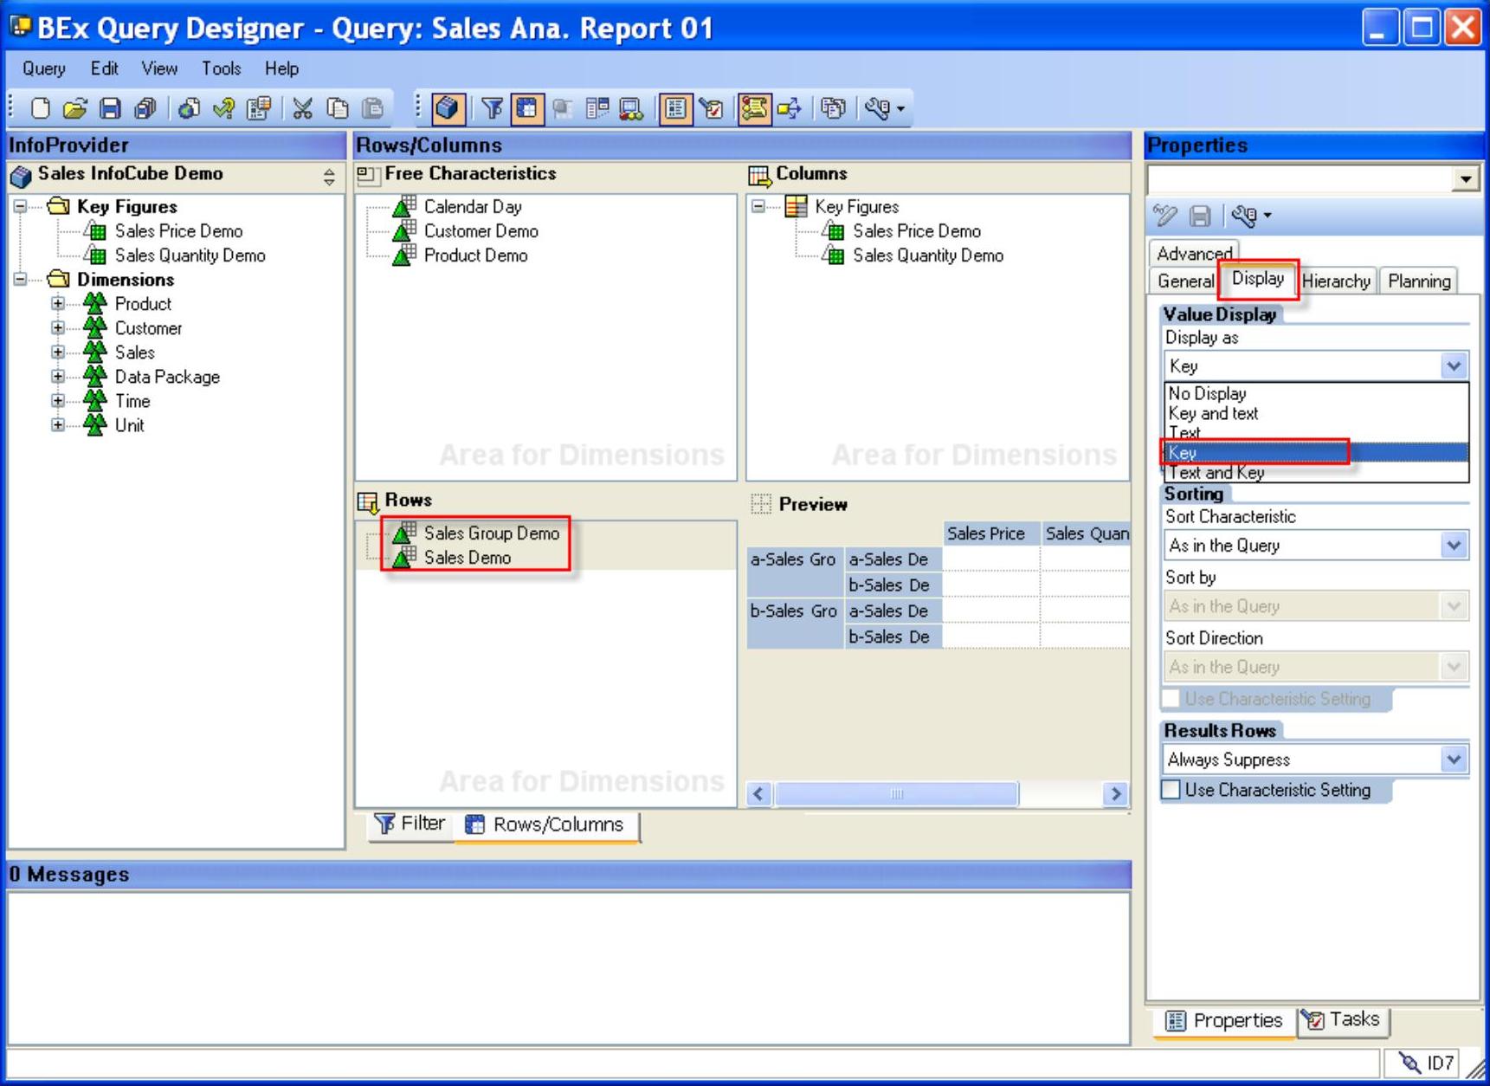Open the query properties toolbar icon
The width and height of the screenshot is (1490, 1086).
258,108
